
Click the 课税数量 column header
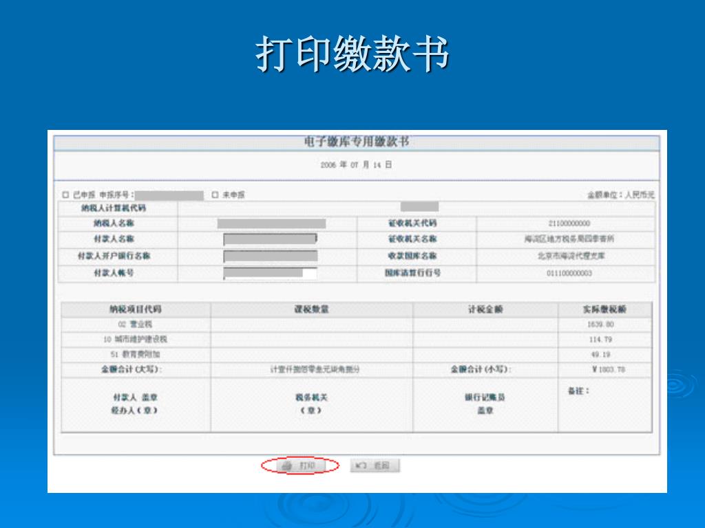click(x=311, y=309)
